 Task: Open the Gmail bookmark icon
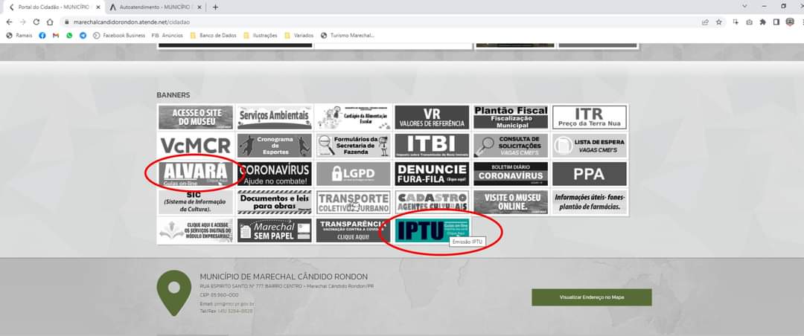(x=56, y=35)
